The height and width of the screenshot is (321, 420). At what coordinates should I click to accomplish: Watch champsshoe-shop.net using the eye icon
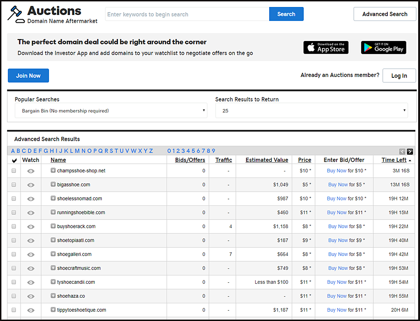pos(31,171)
